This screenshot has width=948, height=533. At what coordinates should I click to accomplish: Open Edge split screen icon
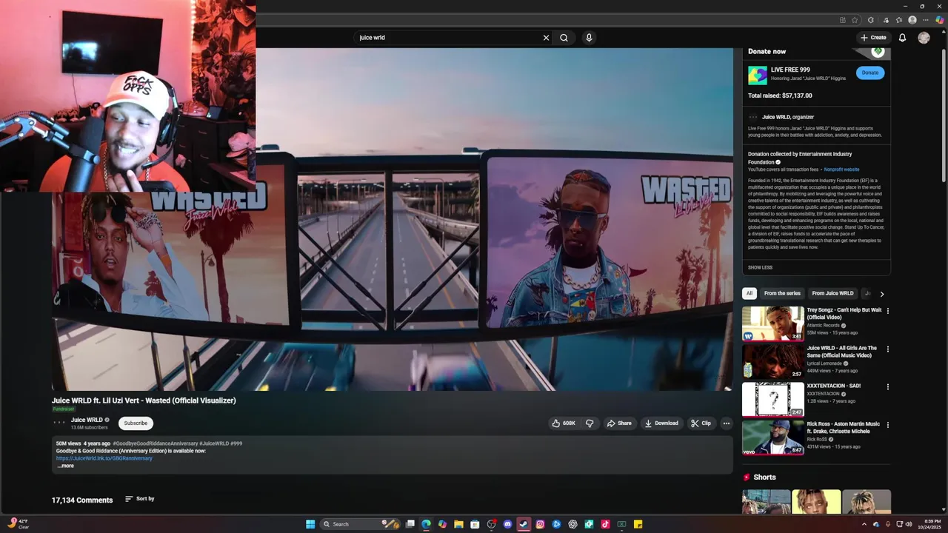pos(842,20)
